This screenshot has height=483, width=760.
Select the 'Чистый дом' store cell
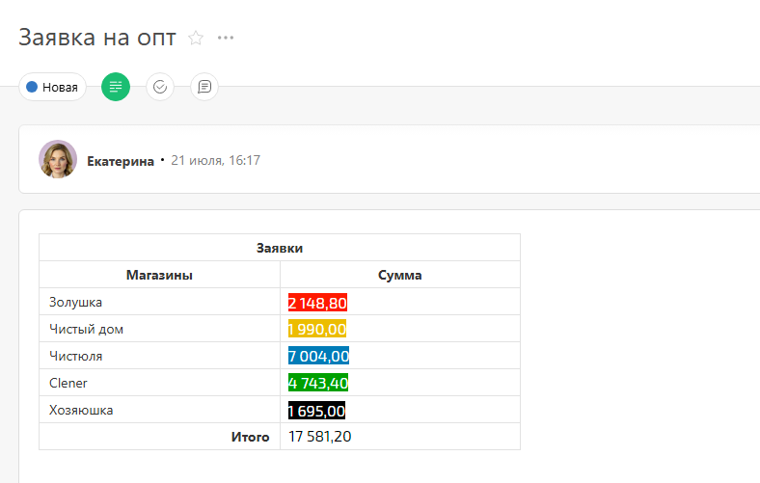pyautogui.click(x=159, y=329)
